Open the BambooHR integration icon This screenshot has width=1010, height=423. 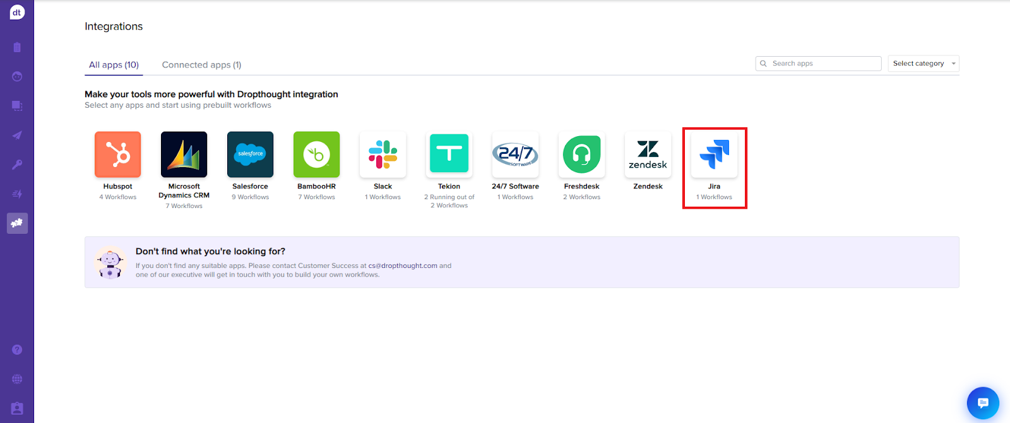(317, 154)
